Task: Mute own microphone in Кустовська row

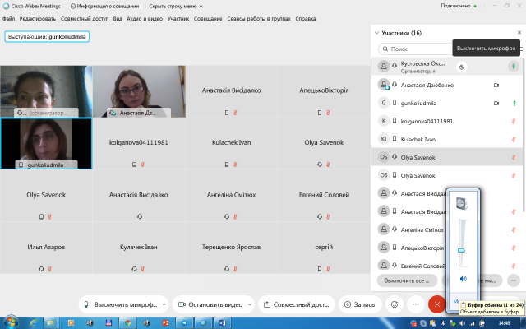Action: pyautogui.click(x=513, y=67)
